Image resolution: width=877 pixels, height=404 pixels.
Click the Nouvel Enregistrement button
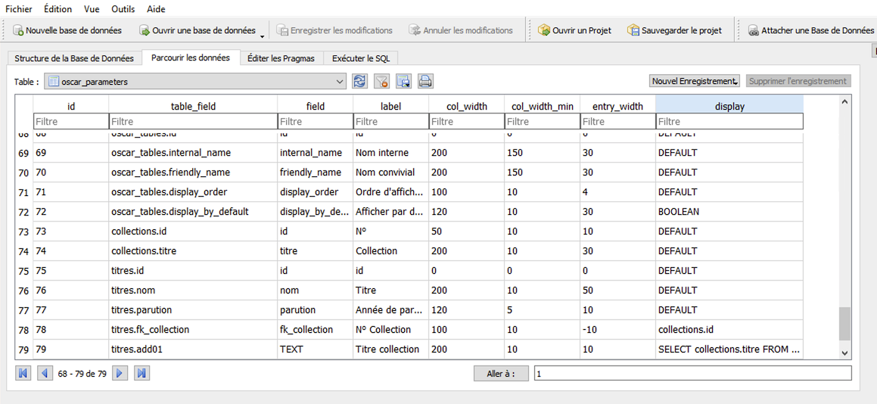click(695, 81)
